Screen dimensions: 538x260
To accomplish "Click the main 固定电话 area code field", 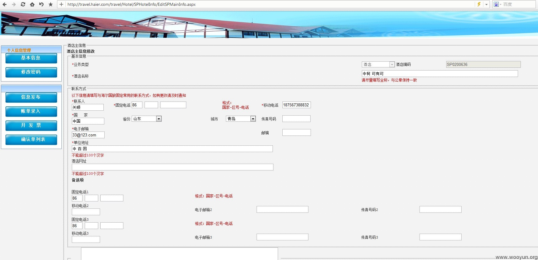I will [151, 105].
